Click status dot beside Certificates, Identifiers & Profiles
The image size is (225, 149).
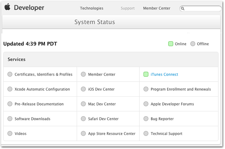coord(10,74)
